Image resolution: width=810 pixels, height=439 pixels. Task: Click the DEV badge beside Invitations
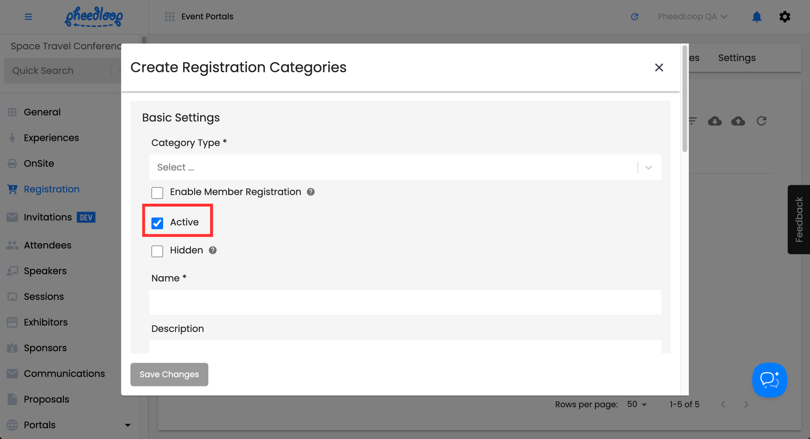pos(86,217)
